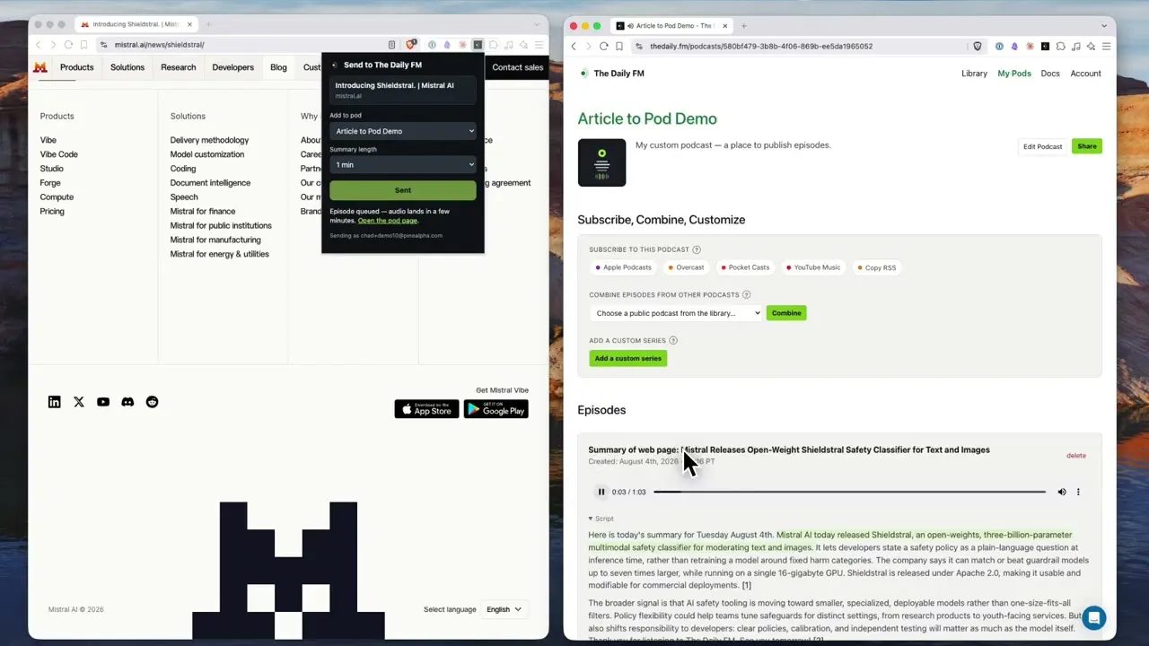
Task: Collapse the episode Script section
Action: tap(601, 519)
